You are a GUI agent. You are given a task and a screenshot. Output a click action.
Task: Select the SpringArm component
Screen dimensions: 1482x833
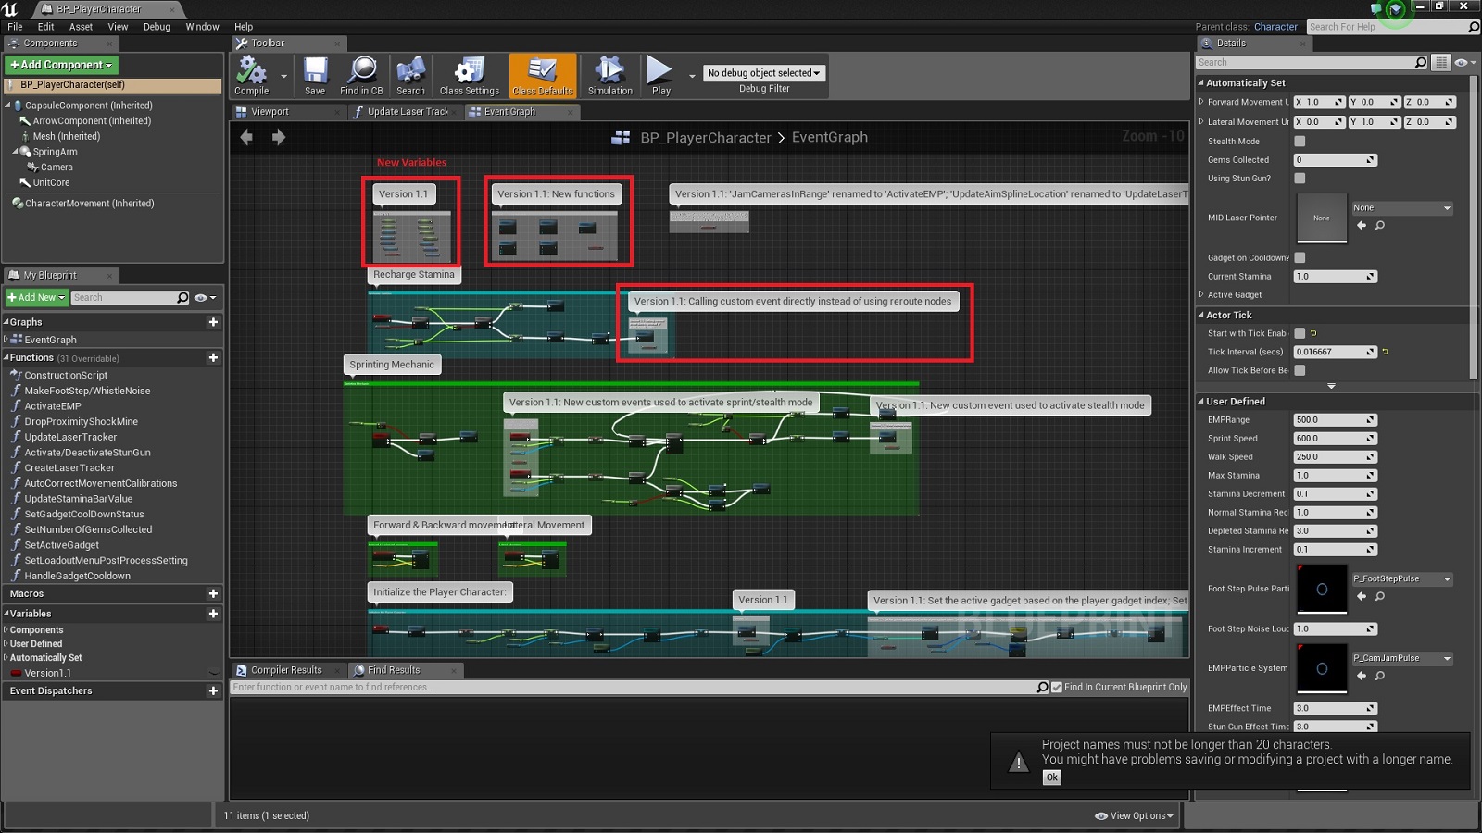(56, 152)
